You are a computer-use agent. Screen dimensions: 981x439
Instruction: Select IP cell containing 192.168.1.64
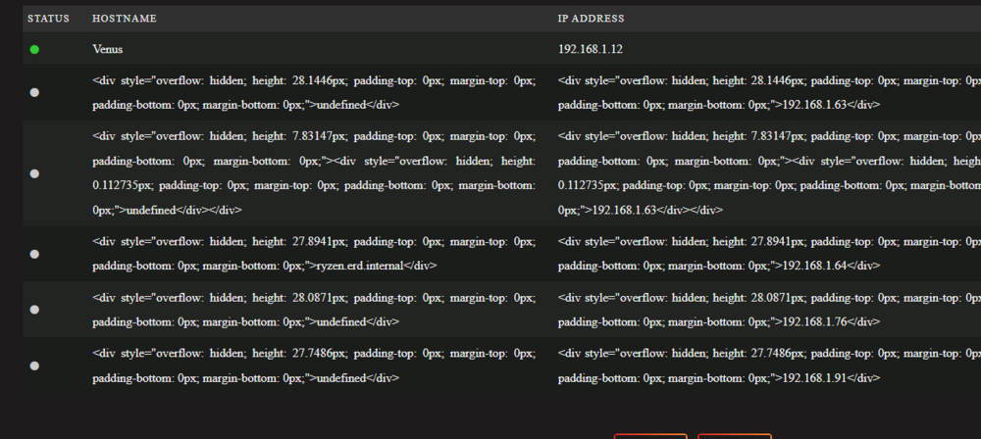point(767,253)
